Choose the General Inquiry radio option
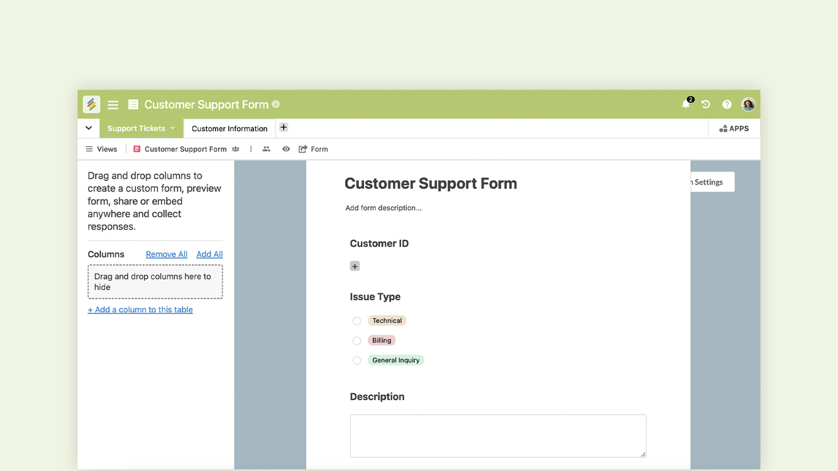 pyautogui.click(x=356, y=360)
